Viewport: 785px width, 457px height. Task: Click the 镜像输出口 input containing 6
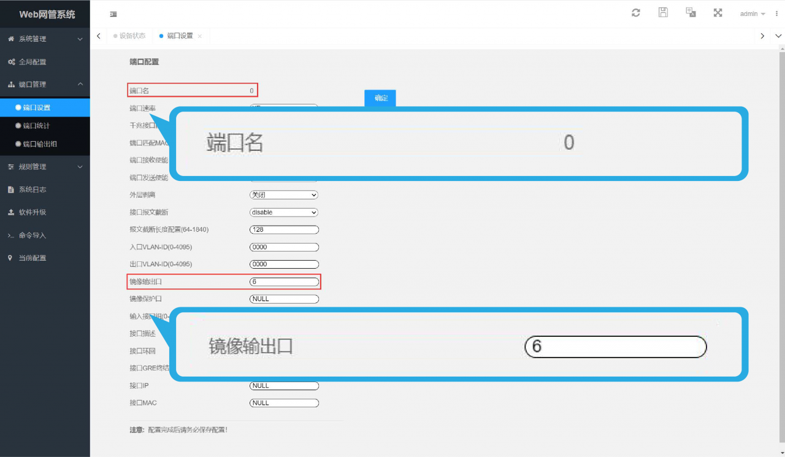point(285,282)
